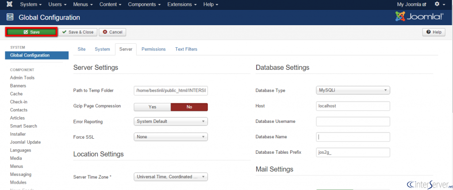Open Check-in component settings
Image resolution: width=453 pixels, height=190 pixels.
coord(19,102)
